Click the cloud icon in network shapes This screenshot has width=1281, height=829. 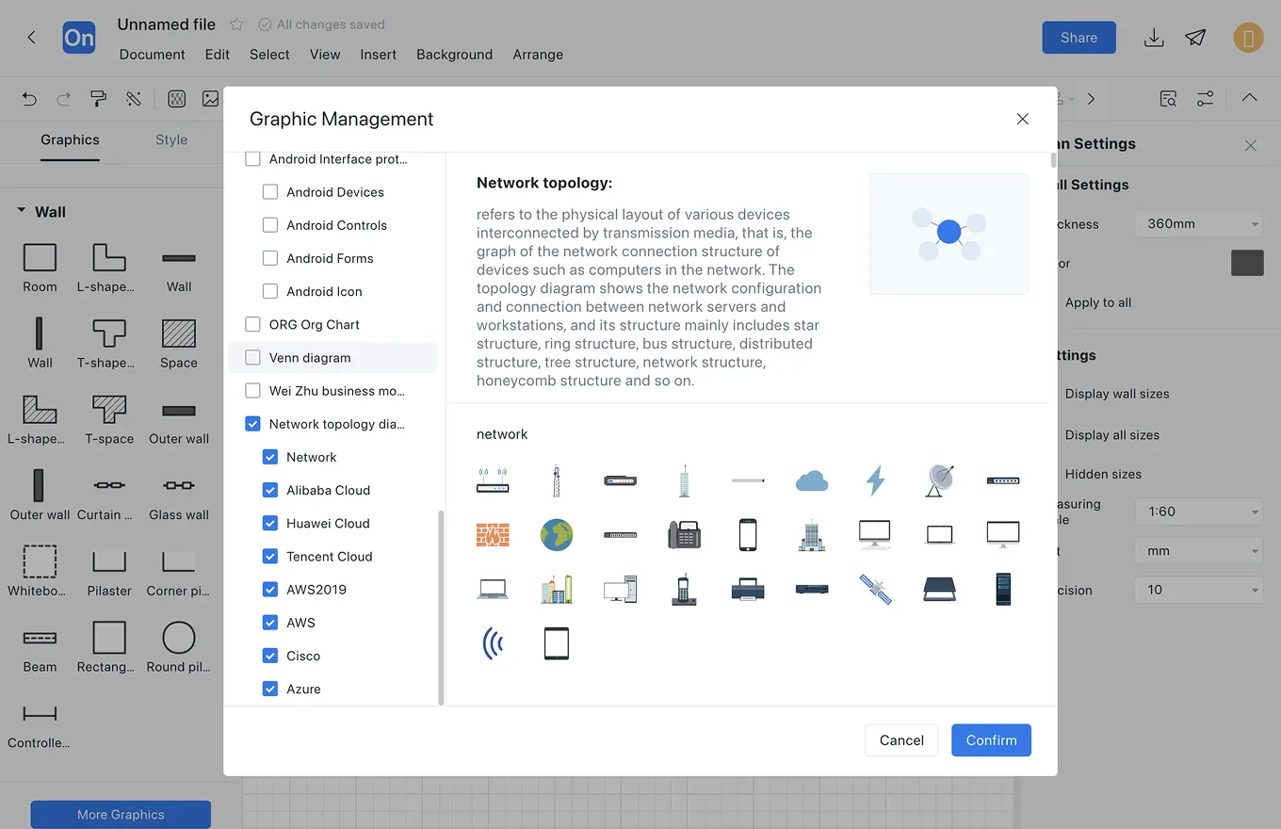(x=811, y=481)
